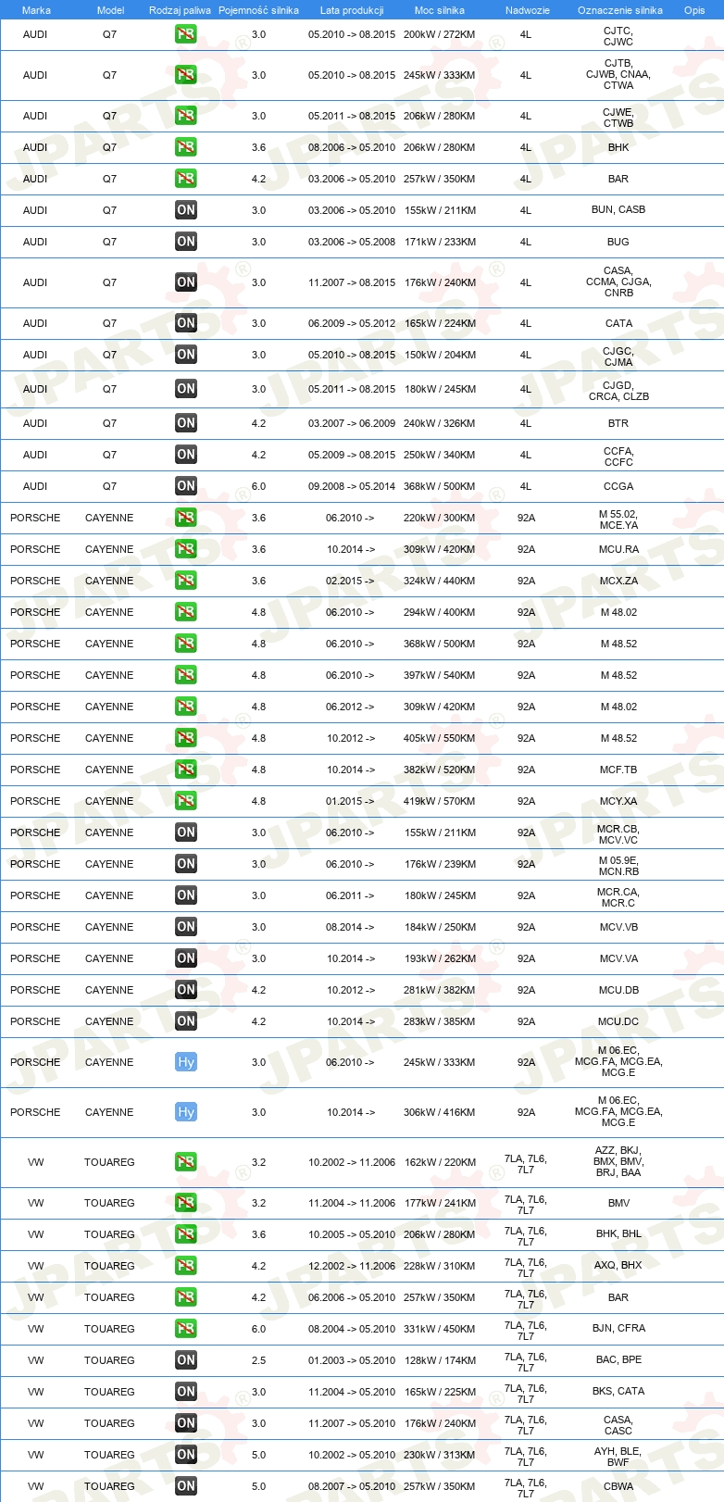Click the PB icon in the Cayenne MCF.TB row
Image resolution: width=724 pixels, height=1502 pixels.
(x=186, y=770)
